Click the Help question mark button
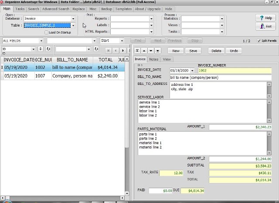This screenshot has height=203, width=279. click(x=265, y=18)
